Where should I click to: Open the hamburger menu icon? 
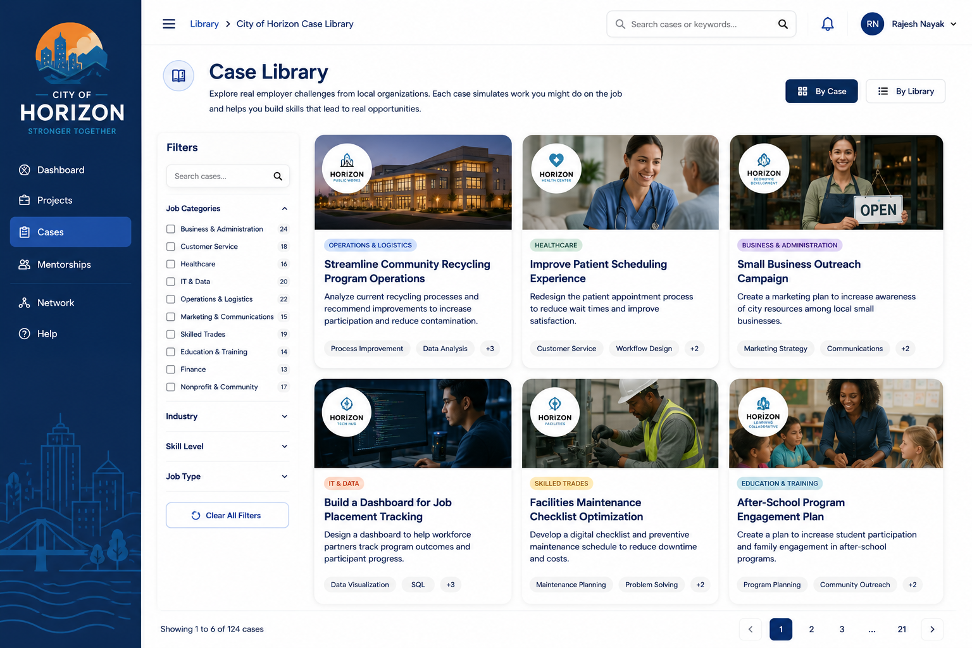pos(169,24)
